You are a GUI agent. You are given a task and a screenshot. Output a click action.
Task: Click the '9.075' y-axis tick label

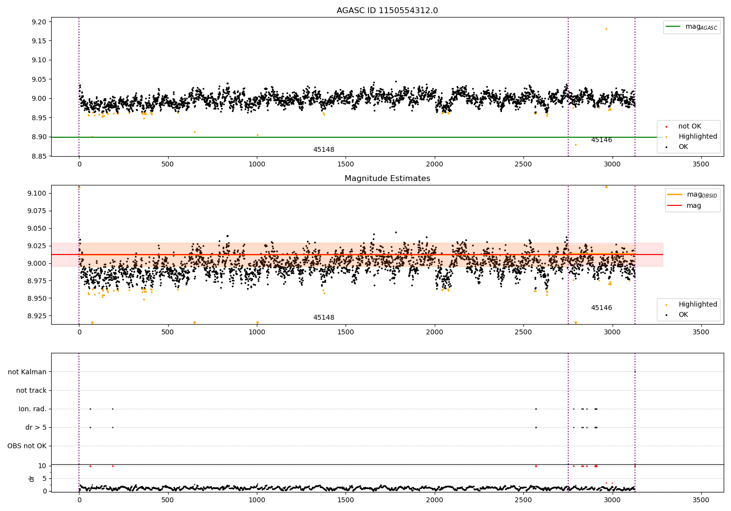pos(37,211)
